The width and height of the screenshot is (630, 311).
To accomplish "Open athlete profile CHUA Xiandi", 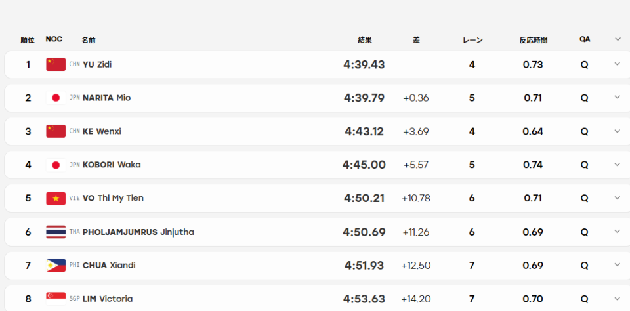I will click(x=109, y=265).
